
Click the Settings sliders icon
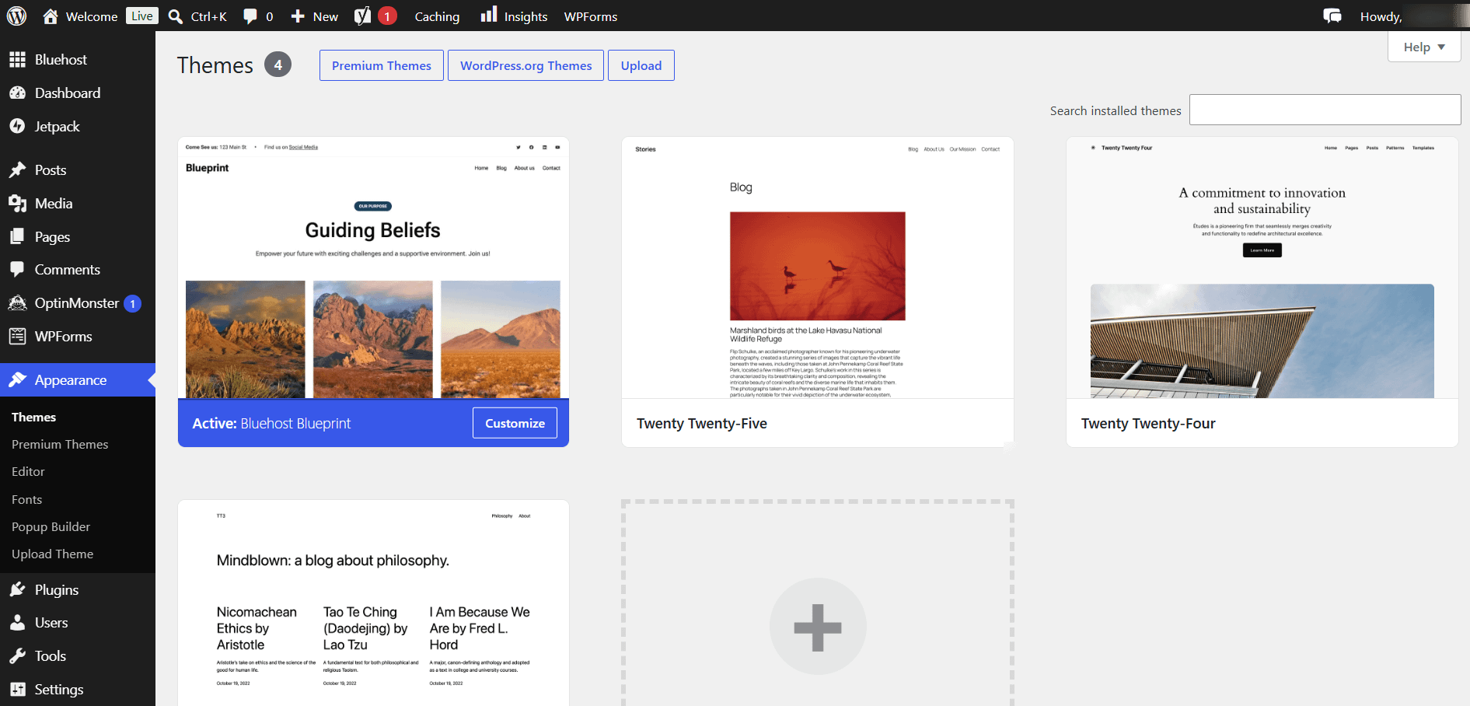pyautogui.click(x=17, y=689)
